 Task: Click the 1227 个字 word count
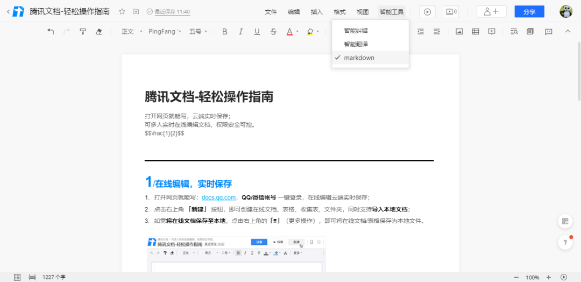54,277
